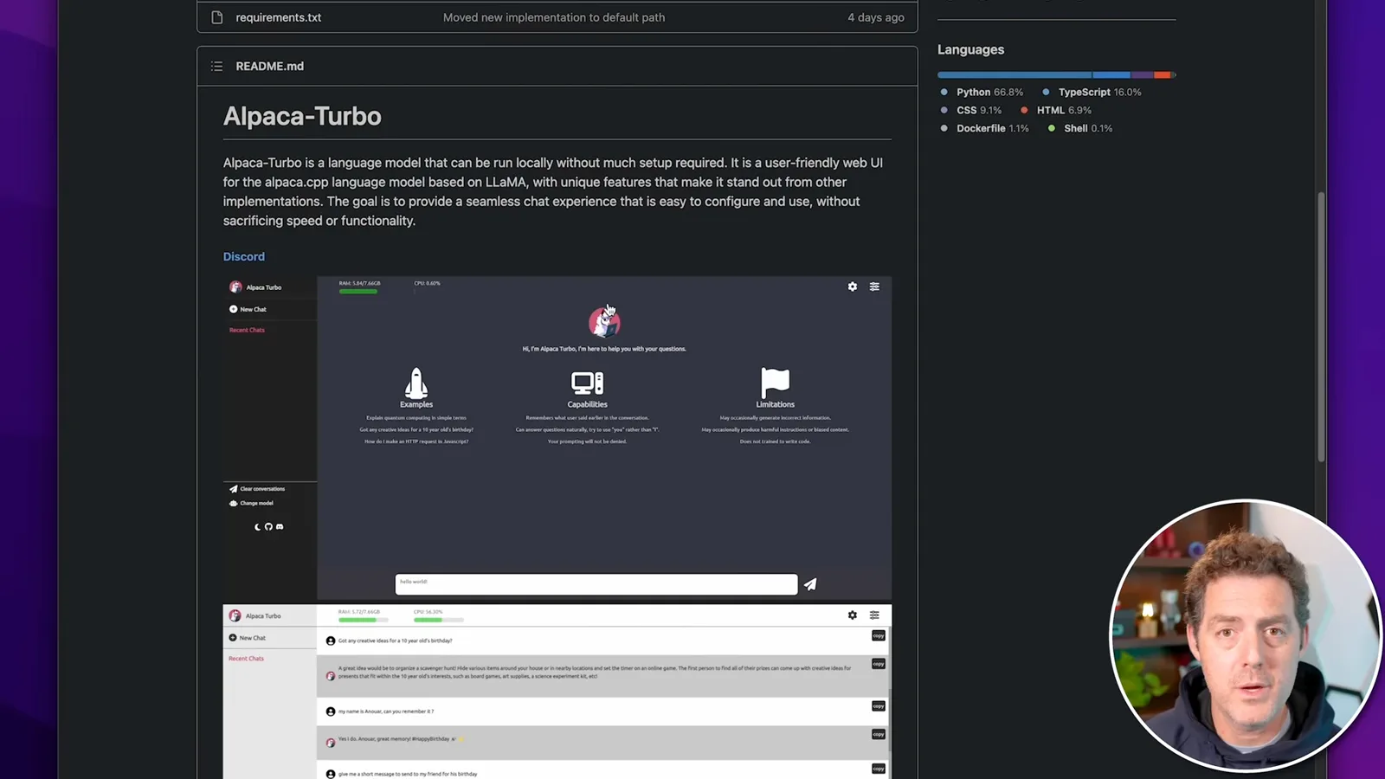Click New Chat in the dark screenshot sidebar

[x=248, y=309]
